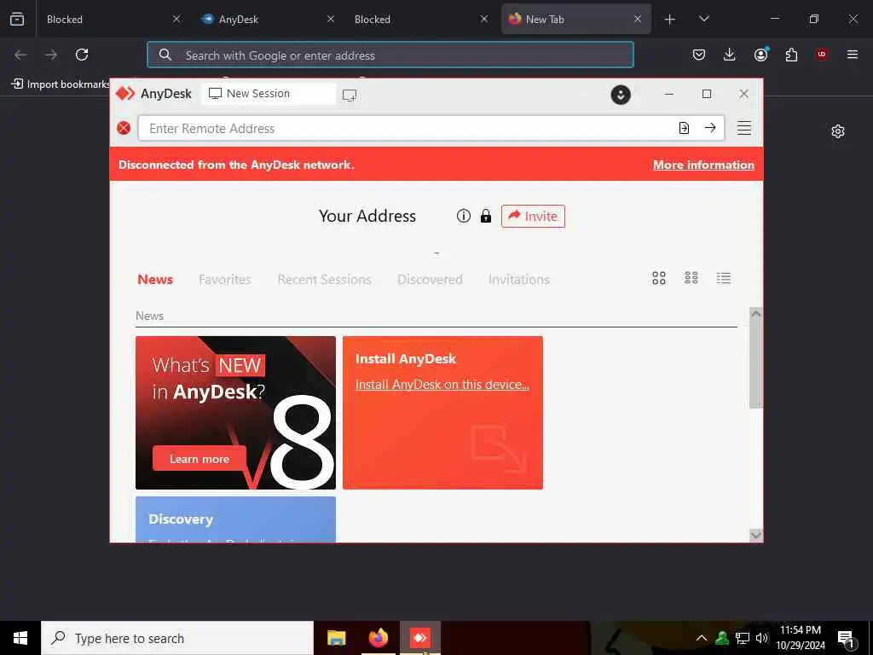
Task: Select the News tab
Action: [155, 279]
